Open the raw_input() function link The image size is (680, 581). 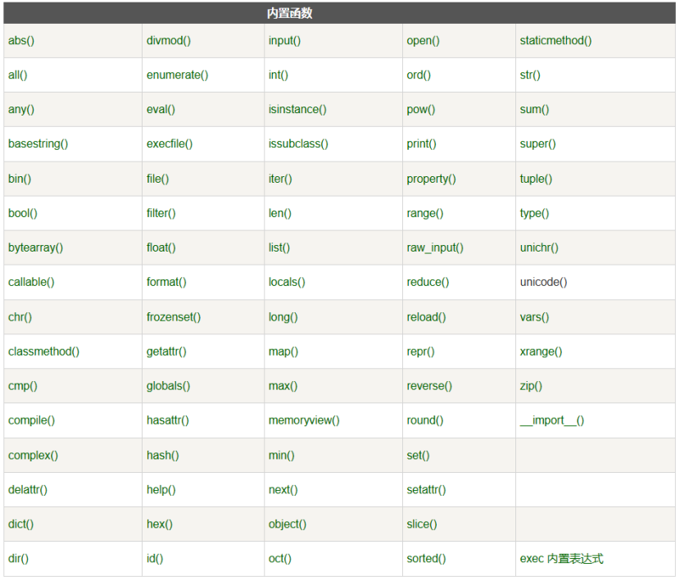(x=435, y=247)
